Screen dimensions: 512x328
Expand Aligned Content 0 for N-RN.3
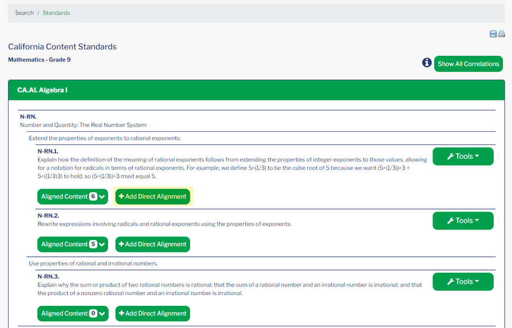[73, 314]
